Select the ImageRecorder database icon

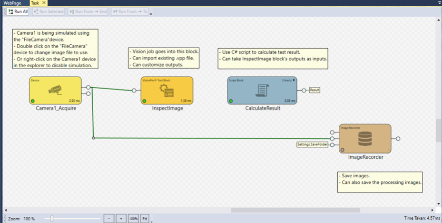tap(365, 138)
